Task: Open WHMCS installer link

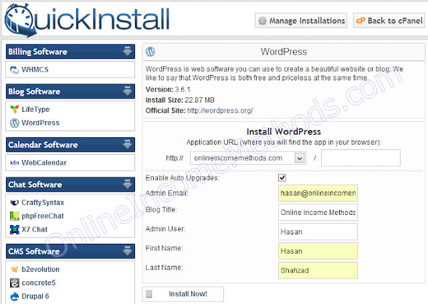Action: click(x=35, y=70)
